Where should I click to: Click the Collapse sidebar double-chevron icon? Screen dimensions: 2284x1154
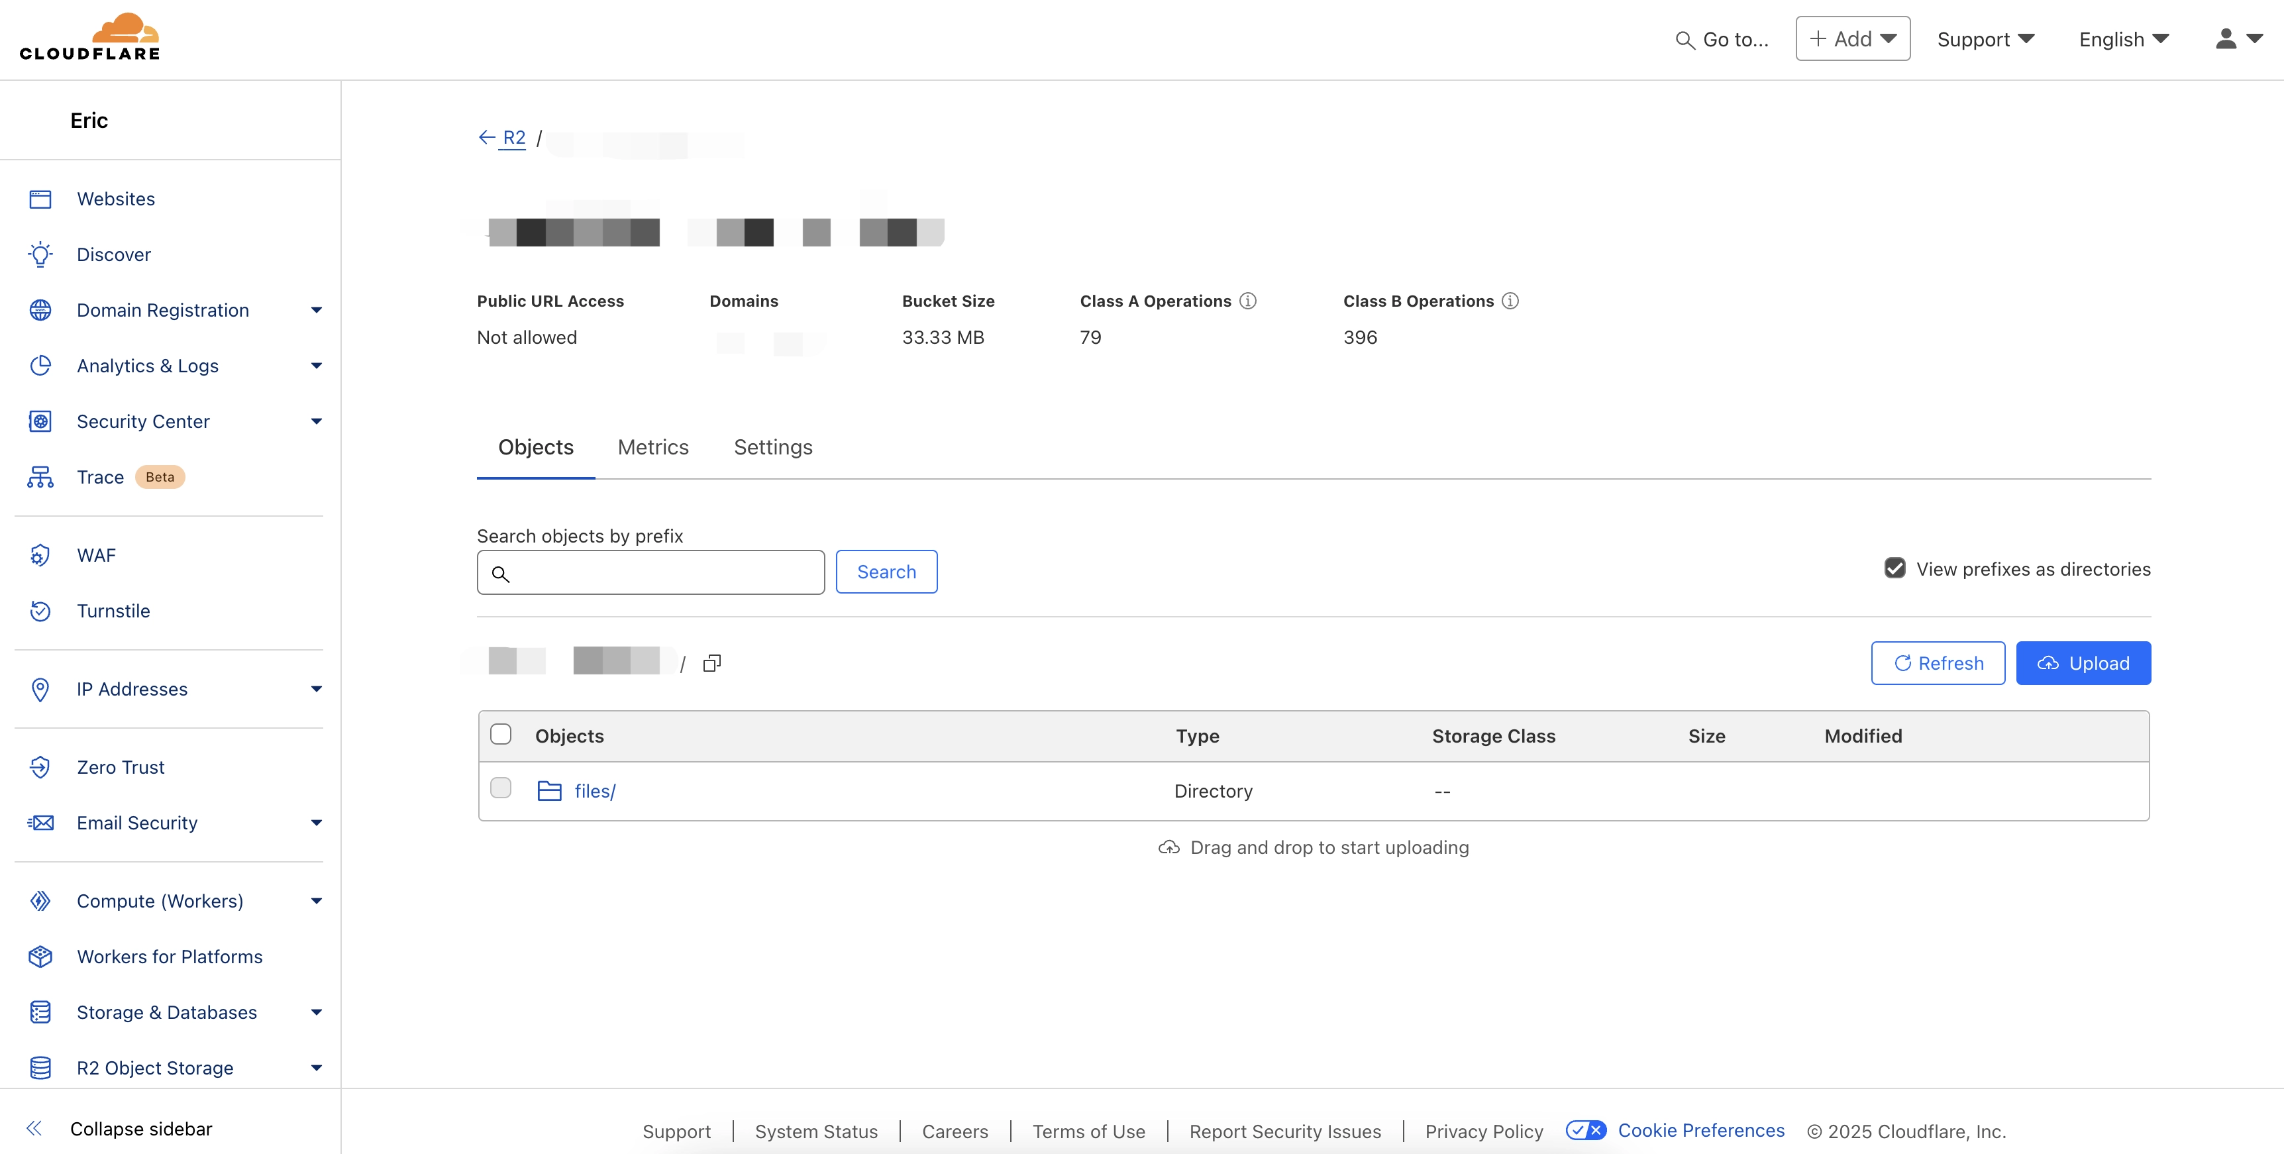(34, 1128)
